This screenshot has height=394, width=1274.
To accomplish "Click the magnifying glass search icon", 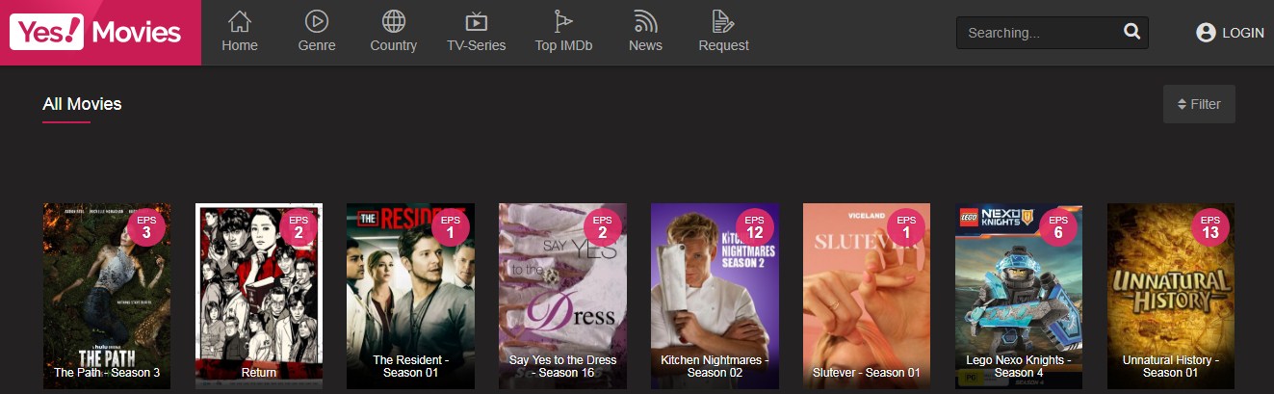I will coord(1131,32).
